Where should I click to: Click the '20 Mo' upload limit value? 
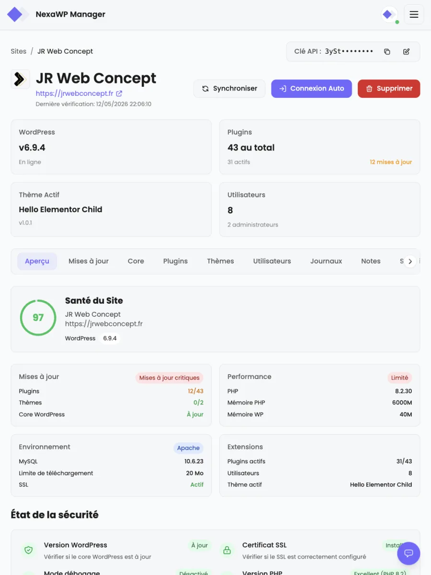[x=195, y=473]
